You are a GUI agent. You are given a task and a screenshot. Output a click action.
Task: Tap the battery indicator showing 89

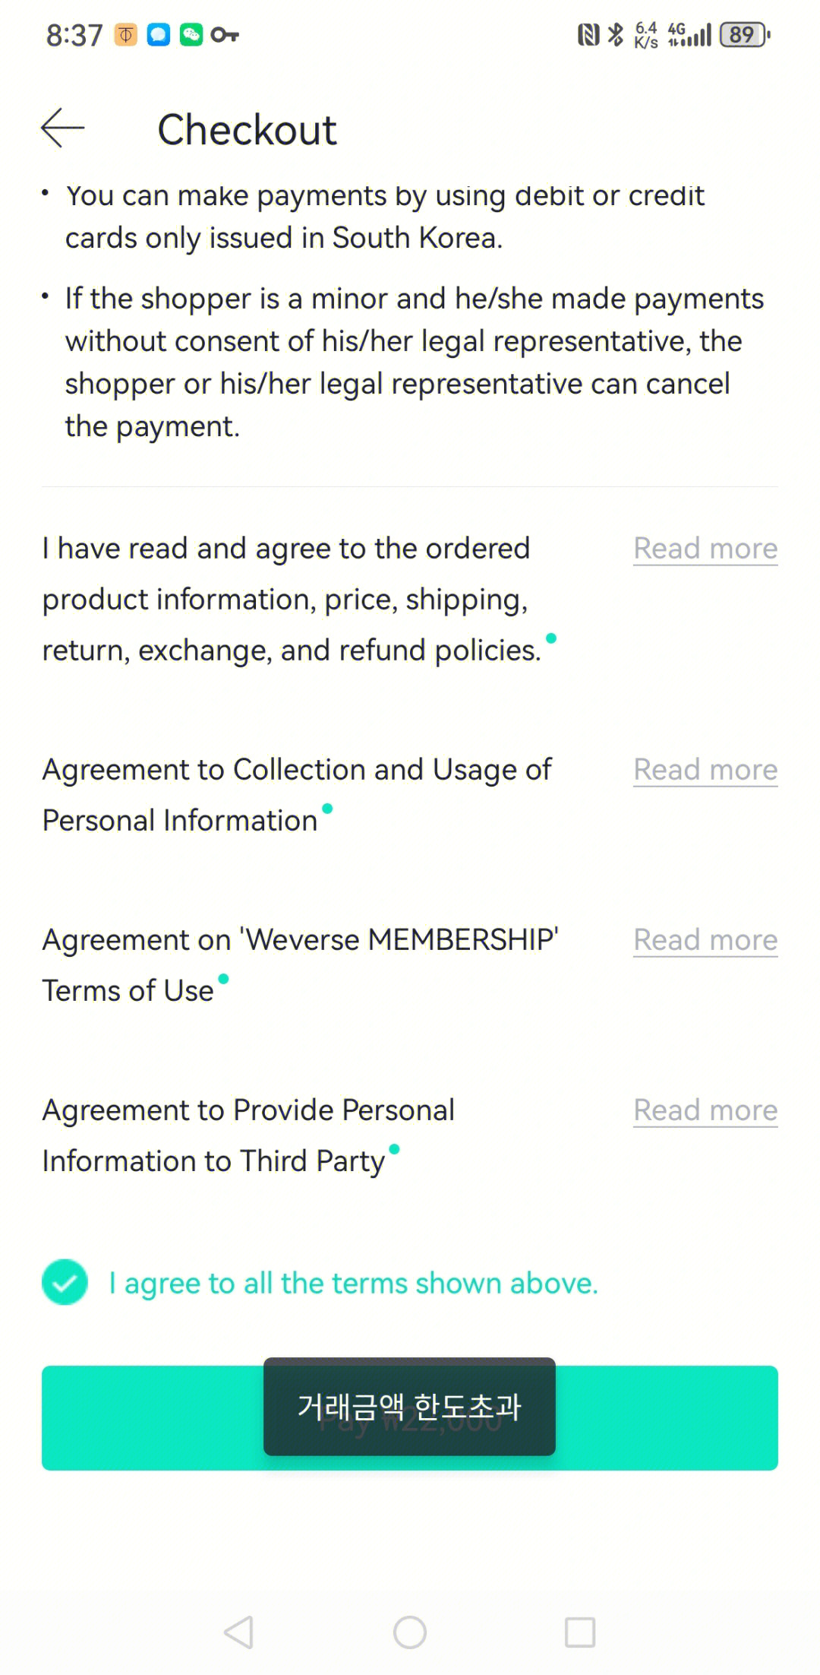(745, 34)
